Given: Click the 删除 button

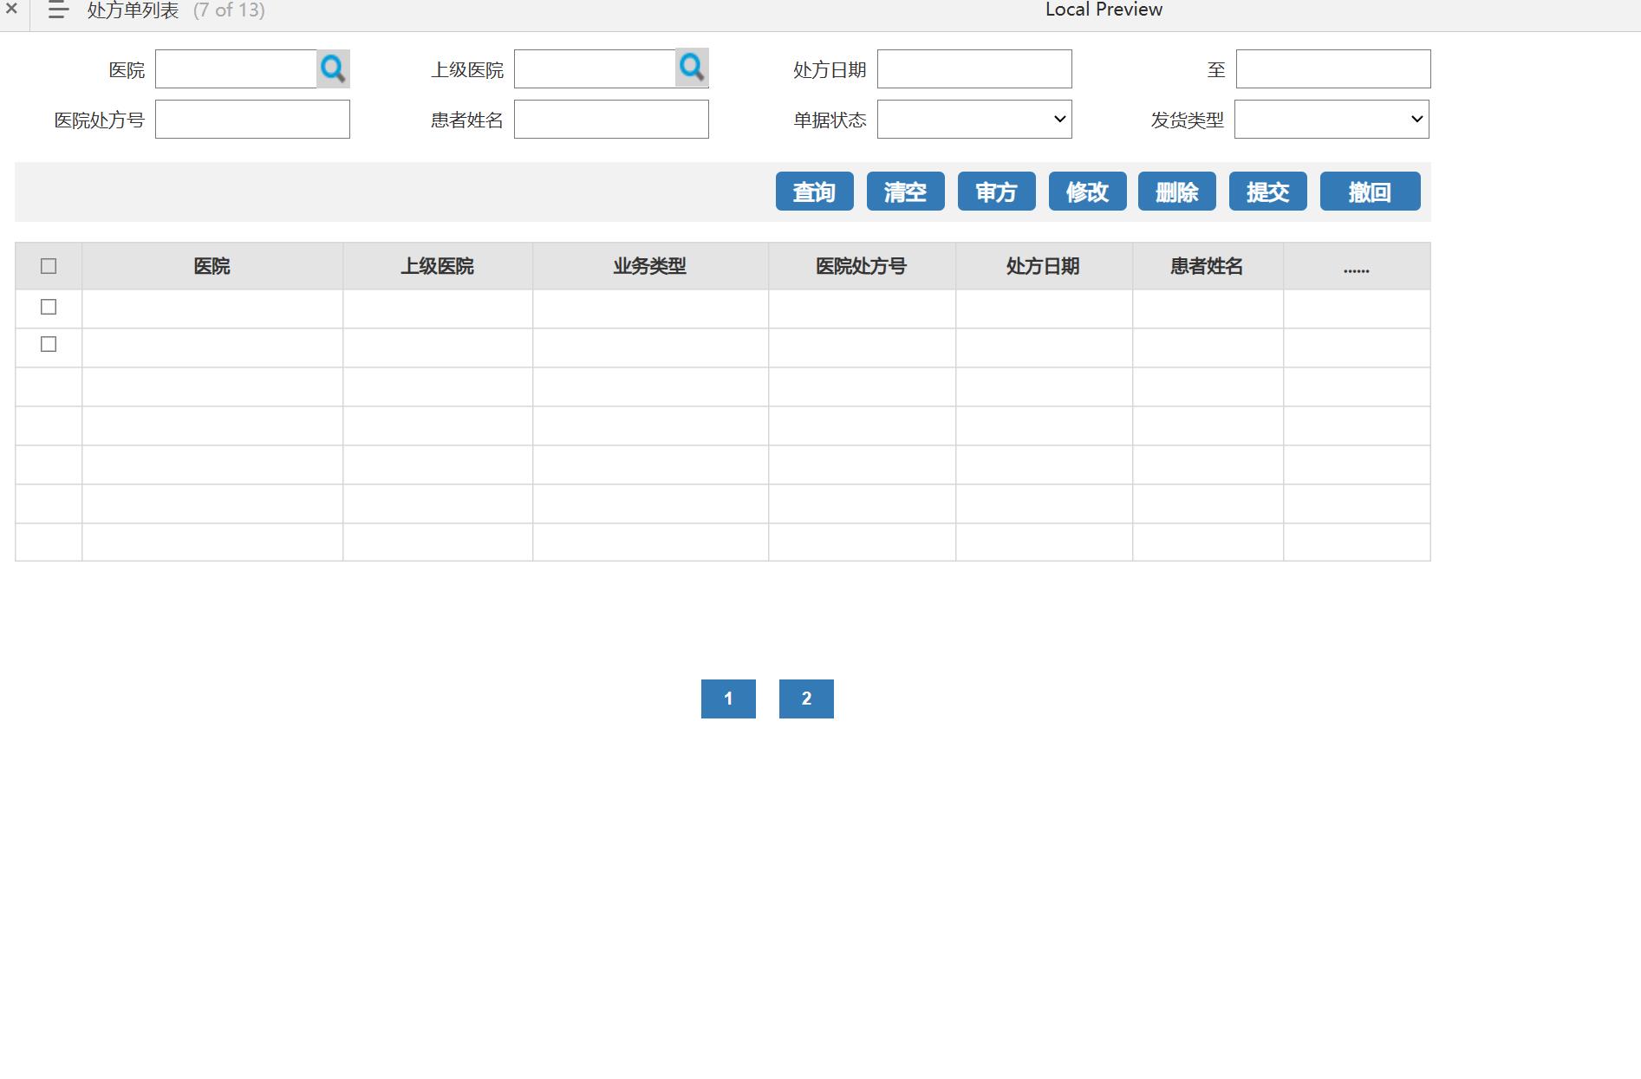Looking at the screenshot, I should (x=1177, y=192).
